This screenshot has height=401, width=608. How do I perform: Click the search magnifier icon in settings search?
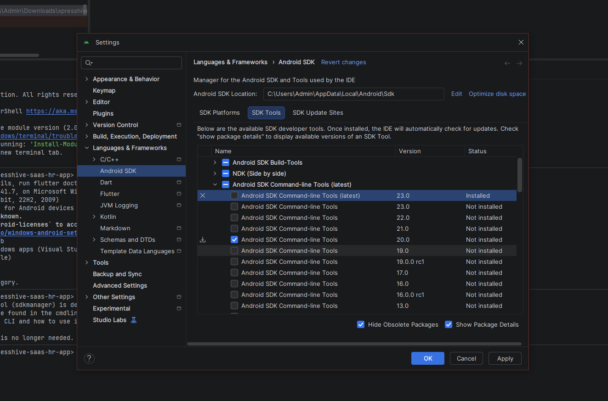tap(89, 63)
